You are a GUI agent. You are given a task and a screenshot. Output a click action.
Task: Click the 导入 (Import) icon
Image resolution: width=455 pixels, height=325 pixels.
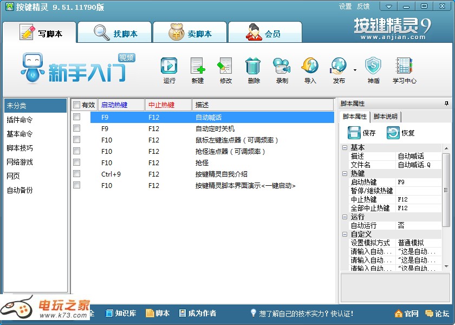point(310,67)
